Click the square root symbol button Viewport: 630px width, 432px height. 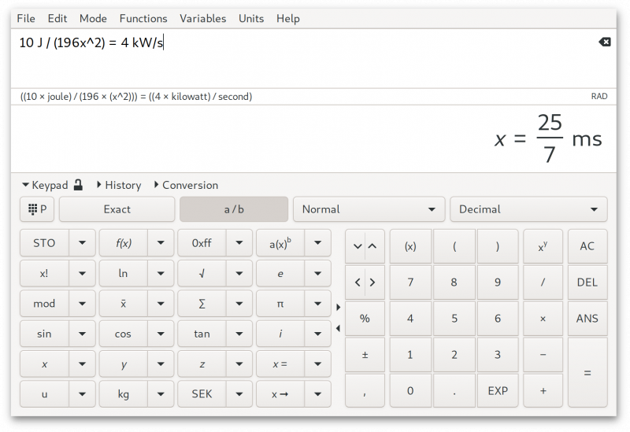(x=202, y=273)
